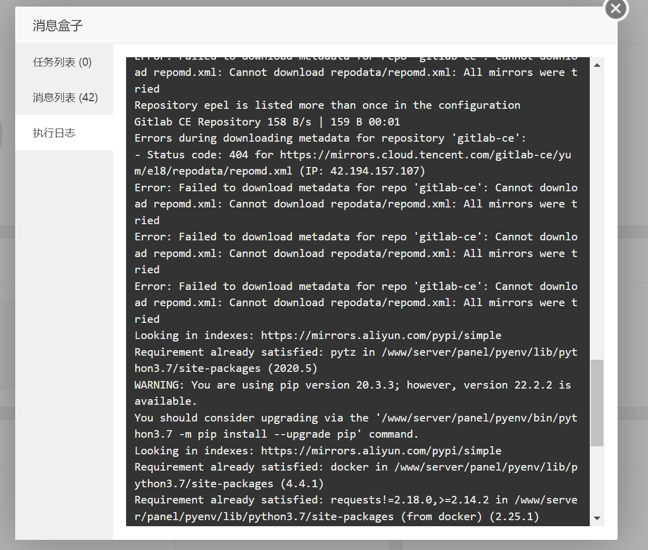The height and width of the screenshot is (550, 648).
Task: Click the 'Requirement already satisfied: docker' line
Action: (356, 475)
